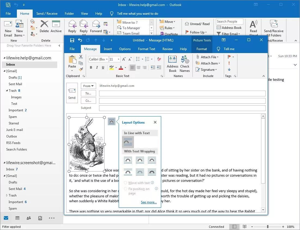
Task: Open the font size dropdown
Action: 119,59
